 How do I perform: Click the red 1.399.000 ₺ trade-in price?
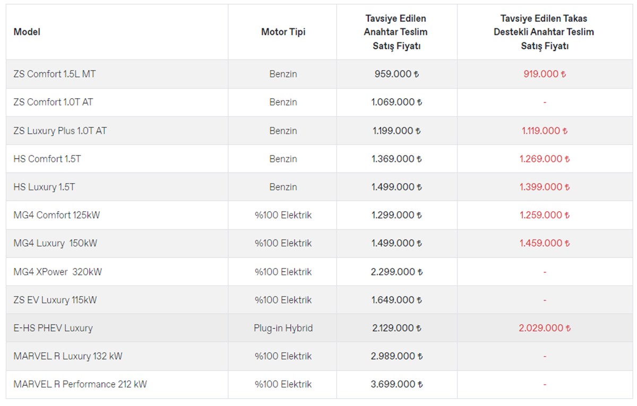tap(545, 187)
